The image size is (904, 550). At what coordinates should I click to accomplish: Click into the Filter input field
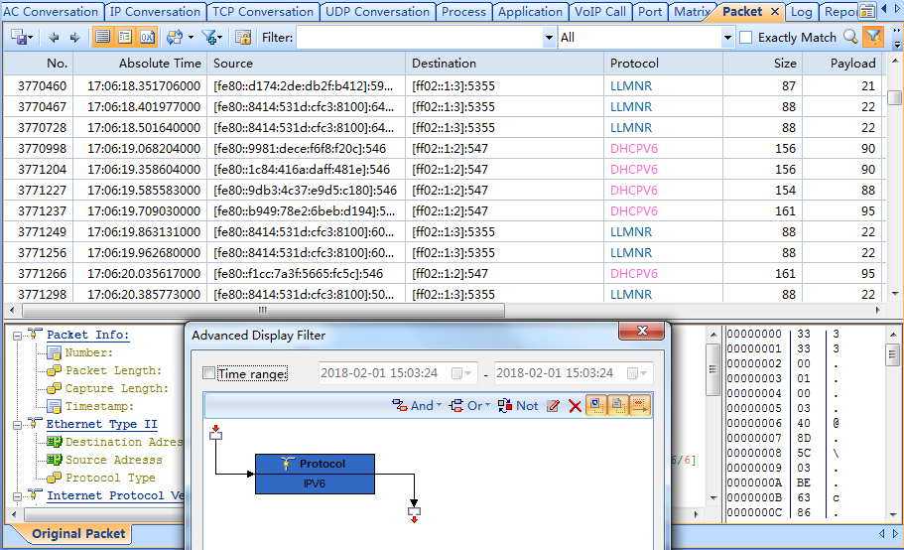[420, 38]
